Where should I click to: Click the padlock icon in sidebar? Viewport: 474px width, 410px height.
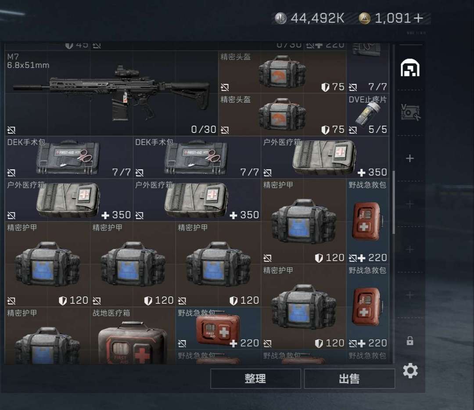click(x=410, y=341)
